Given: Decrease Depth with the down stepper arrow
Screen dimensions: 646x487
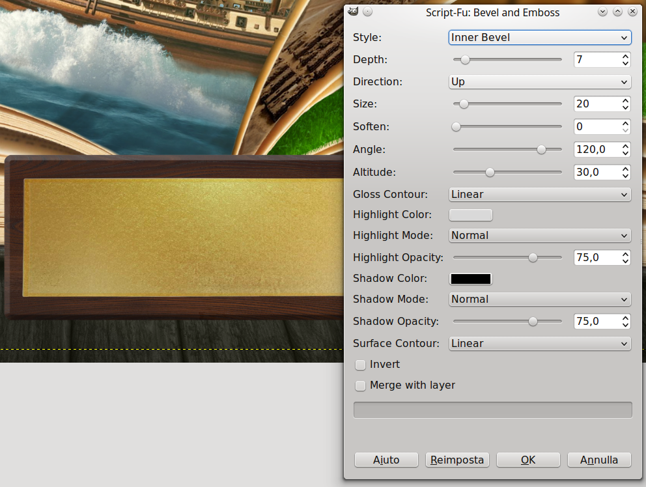Looking at the screenshot, I should [x=625, y=63].
